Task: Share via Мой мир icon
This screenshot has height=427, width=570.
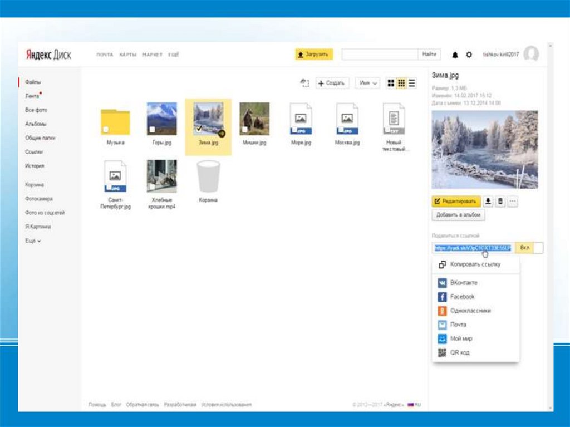Action: 442,338
